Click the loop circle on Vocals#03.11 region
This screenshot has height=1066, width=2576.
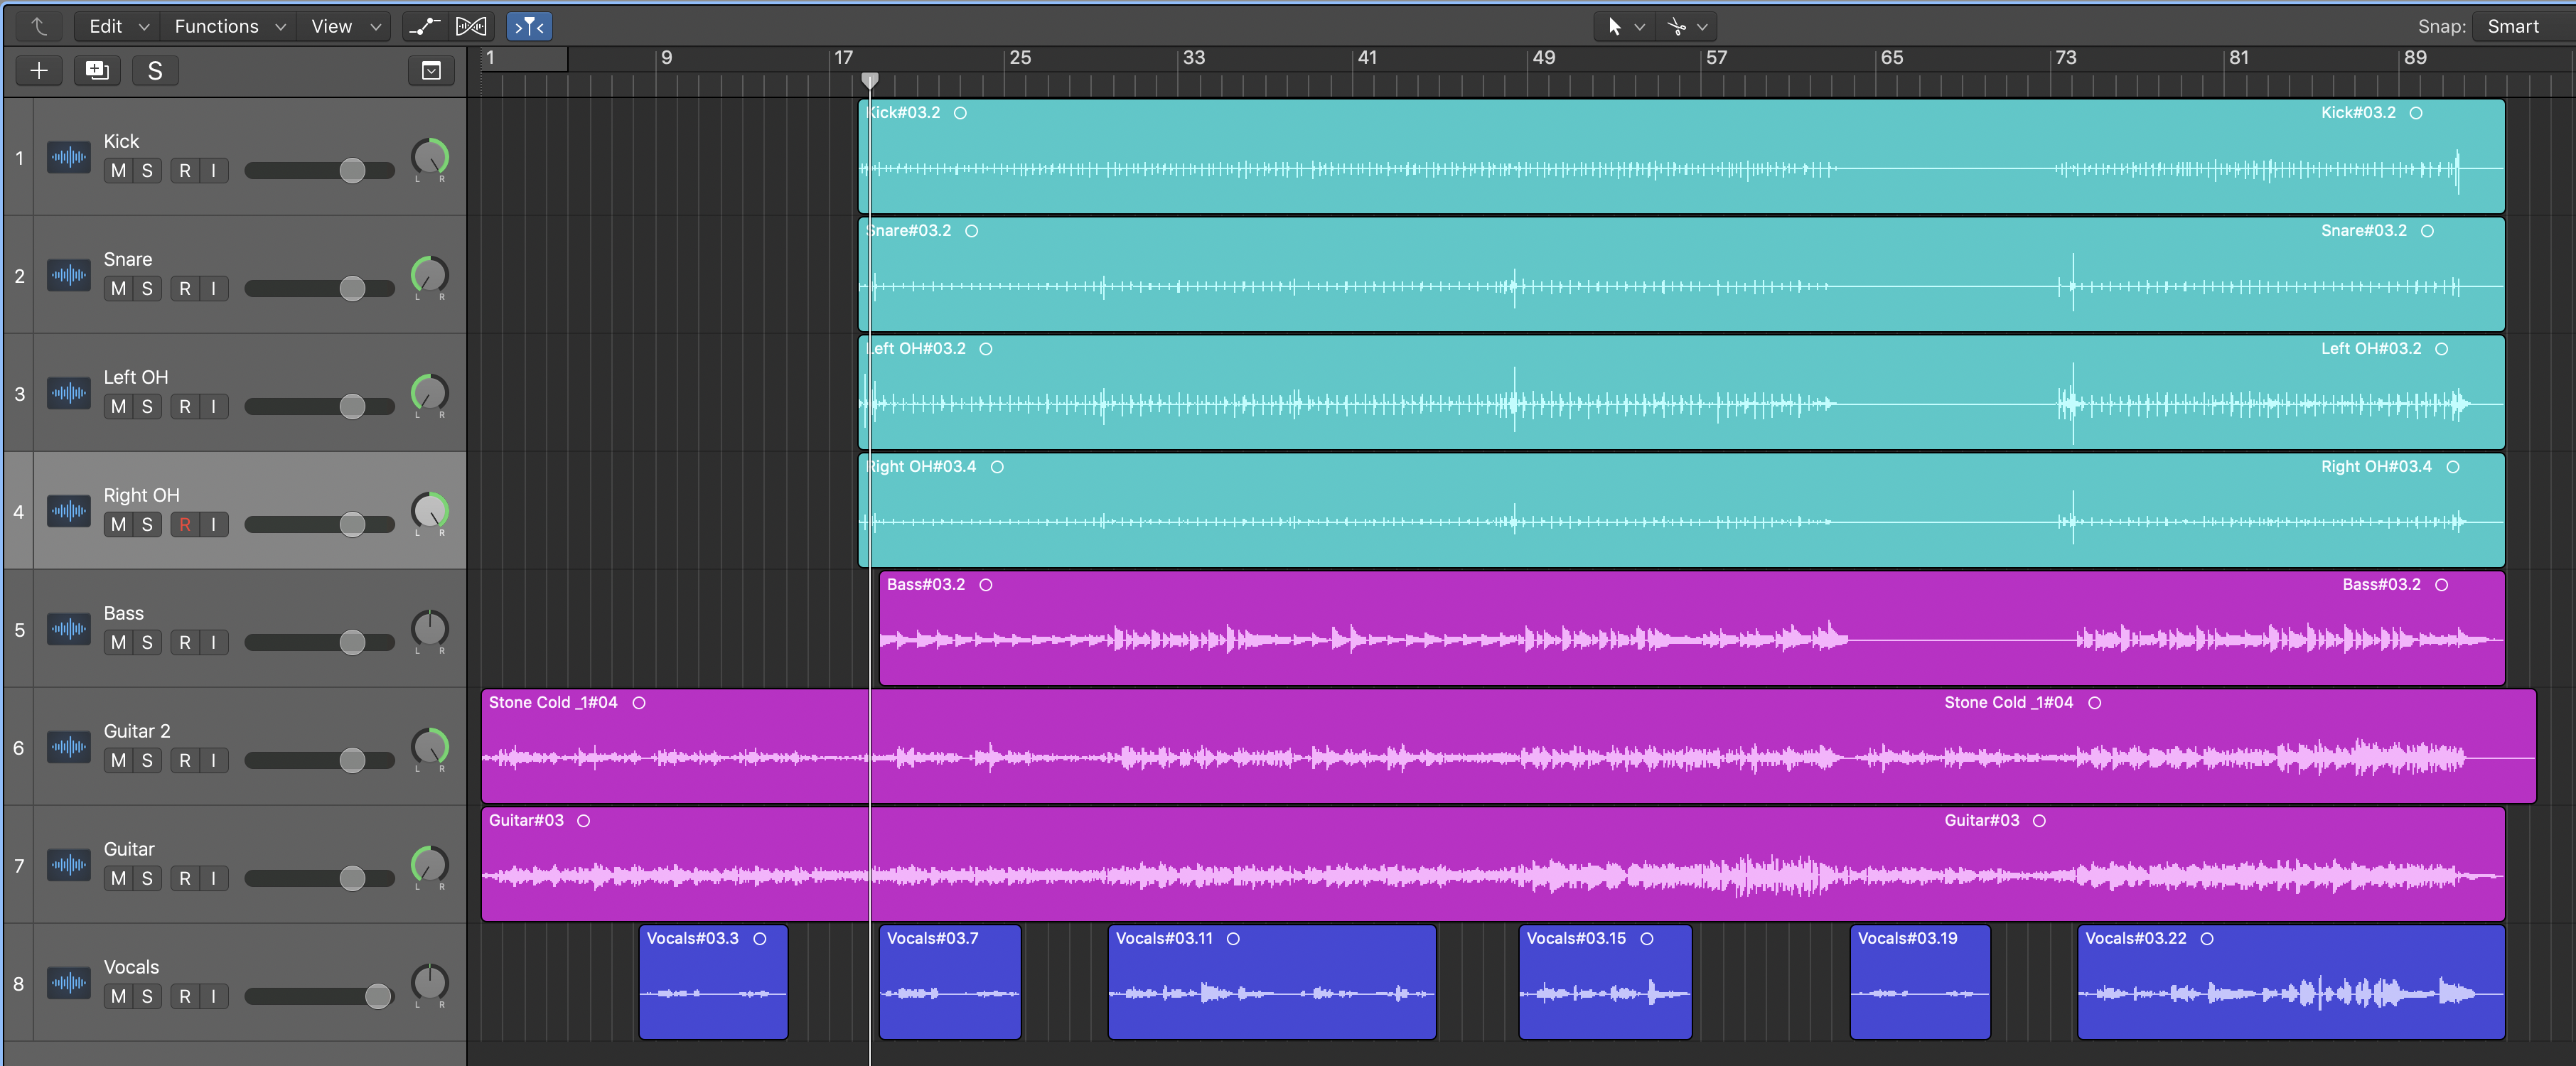pyautogui.click(x=1233, y=939)
